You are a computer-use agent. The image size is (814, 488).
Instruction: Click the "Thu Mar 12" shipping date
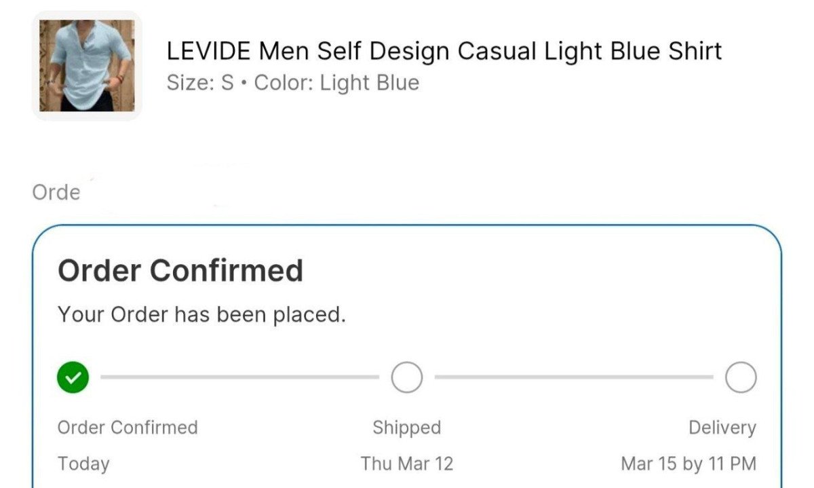[x=406, y=464]
